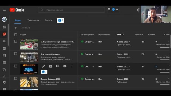Open the 8:27 Korean dance thumbnail
The height and width of the screenshot is (96, 171).
pos(29,45)
